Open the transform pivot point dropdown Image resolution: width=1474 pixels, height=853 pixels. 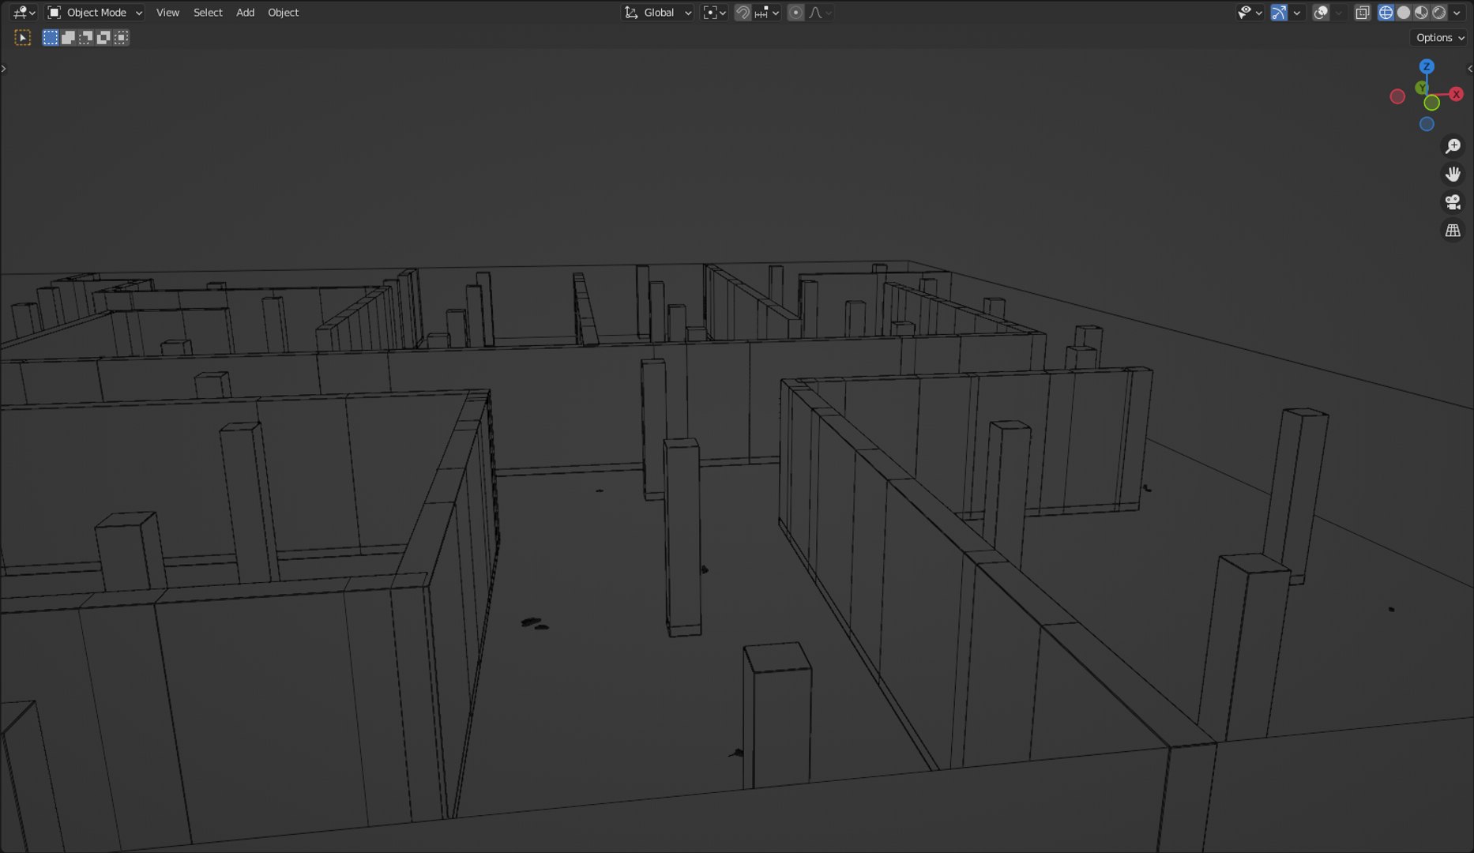pyautogui.click(x=715, y=13)
